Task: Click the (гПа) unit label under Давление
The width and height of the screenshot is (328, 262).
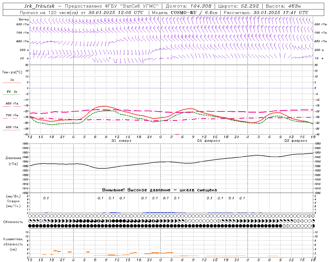Action: tap(13, 164)
